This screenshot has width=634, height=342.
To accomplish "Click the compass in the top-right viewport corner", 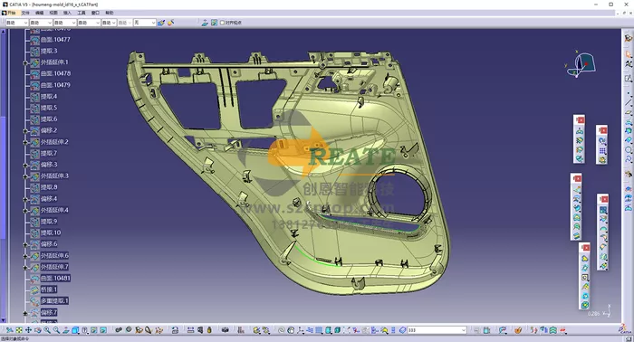I will tap(581, 64).
